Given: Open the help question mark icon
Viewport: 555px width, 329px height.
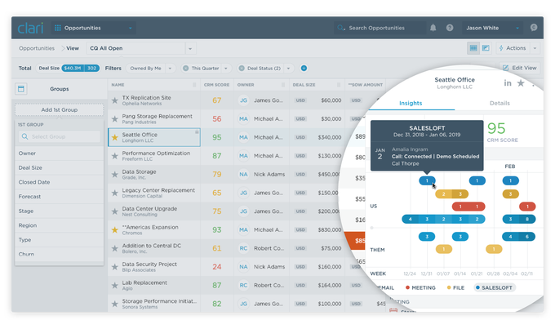Looking at the screenshot, I should (450, 28).
